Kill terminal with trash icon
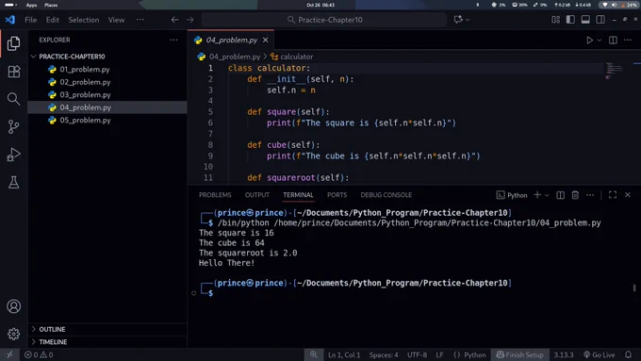Image resolution: width=641 pixels, height=361 pixels. [x=575, y=195]
